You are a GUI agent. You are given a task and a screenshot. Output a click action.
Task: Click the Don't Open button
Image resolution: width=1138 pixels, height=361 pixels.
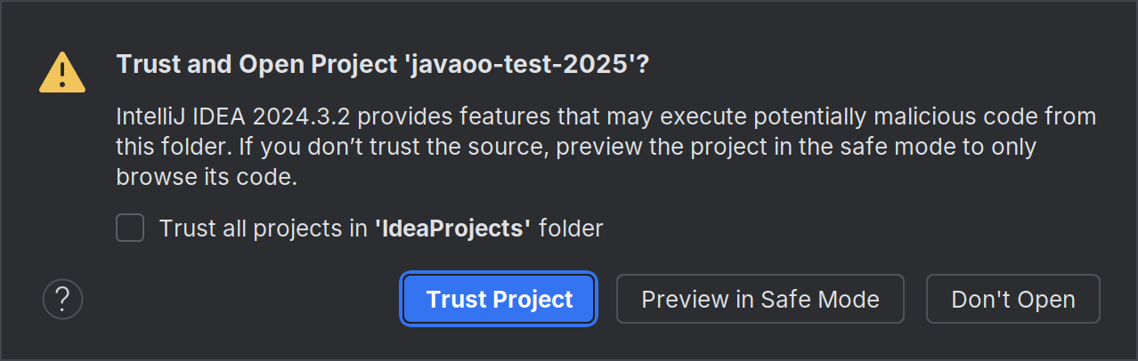(x=1012, y=300)
